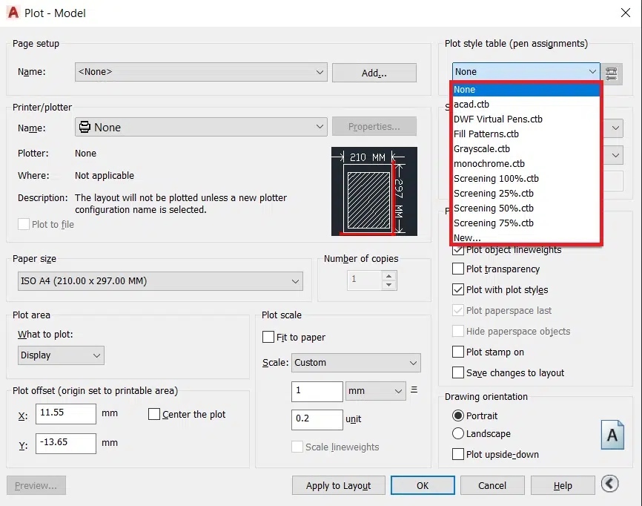Image resolution: width=642 pixels, height=506 pixels.
Task: Select Landscape drawing orientation
Action: [x=458, y=434]
